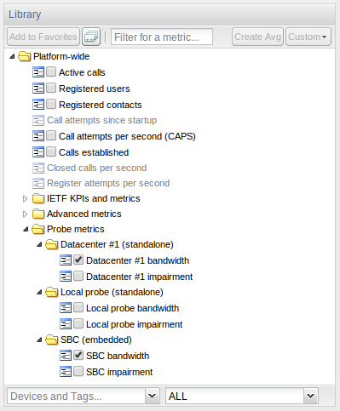Click the Probe metrics folder icon
The width and height of the screenshot is (340, 411).
coord(38,229)
